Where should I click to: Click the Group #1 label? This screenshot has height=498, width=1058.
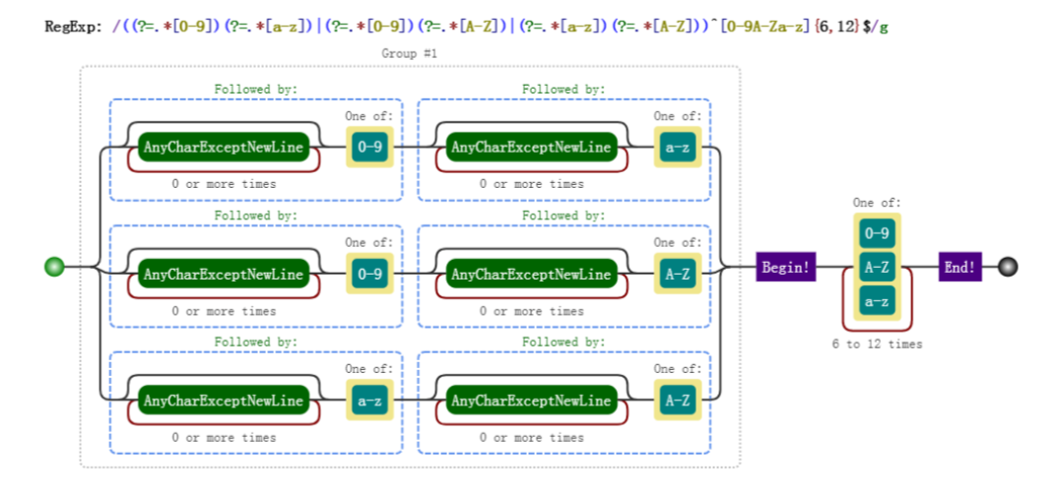point(410,53)
